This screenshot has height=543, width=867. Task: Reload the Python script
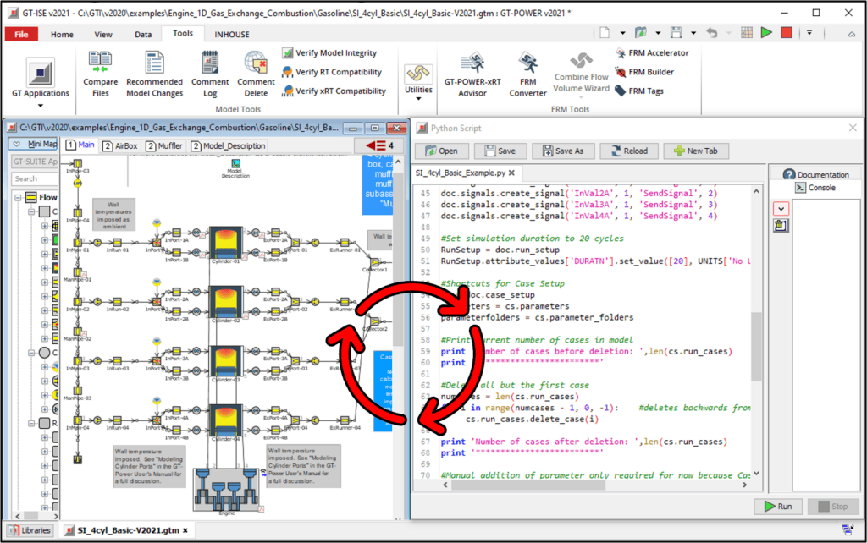coord(629,151)
